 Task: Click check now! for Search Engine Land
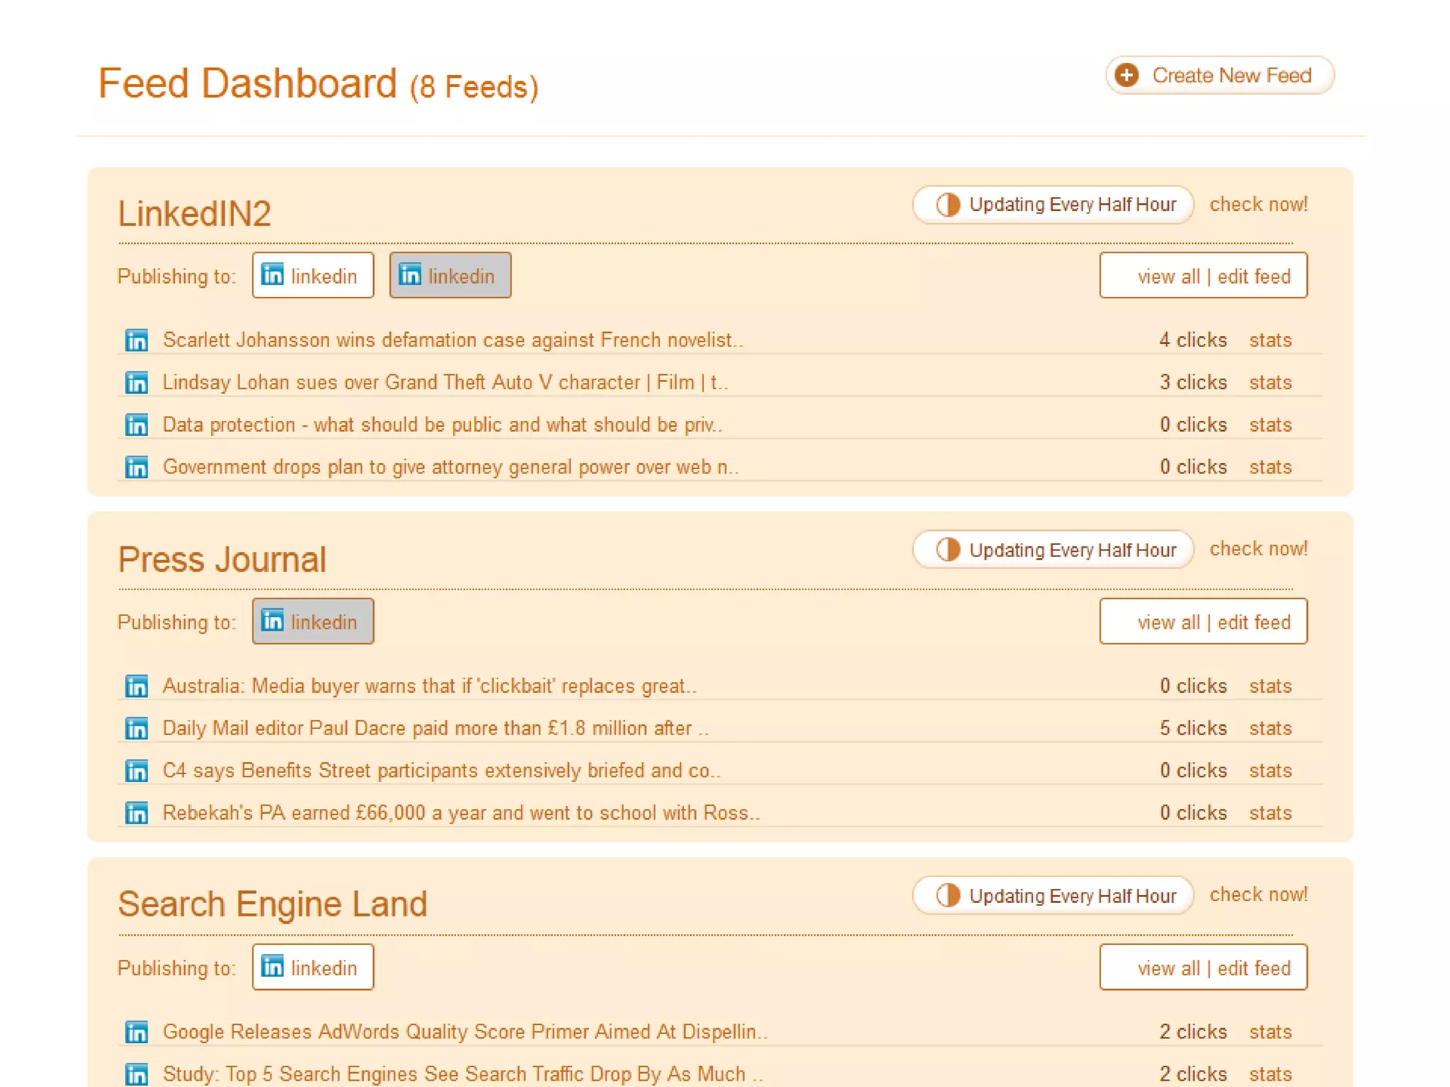[x=1258, y=895]
